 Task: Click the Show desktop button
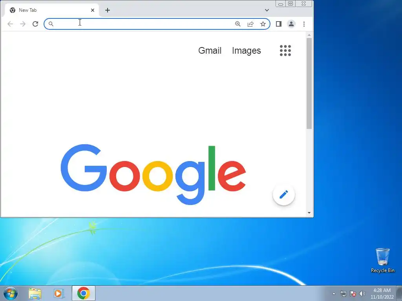click(x=399, y=293)
